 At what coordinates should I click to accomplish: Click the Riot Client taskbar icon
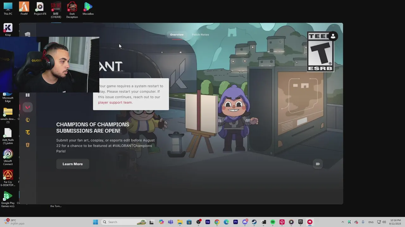(x=310, y=222)
